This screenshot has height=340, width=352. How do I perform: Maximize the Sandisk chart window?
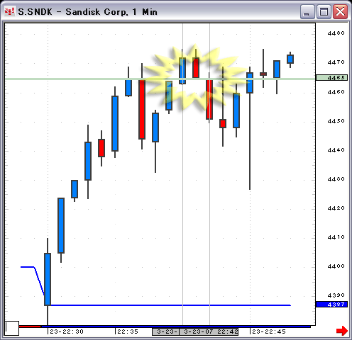(324, 11)
